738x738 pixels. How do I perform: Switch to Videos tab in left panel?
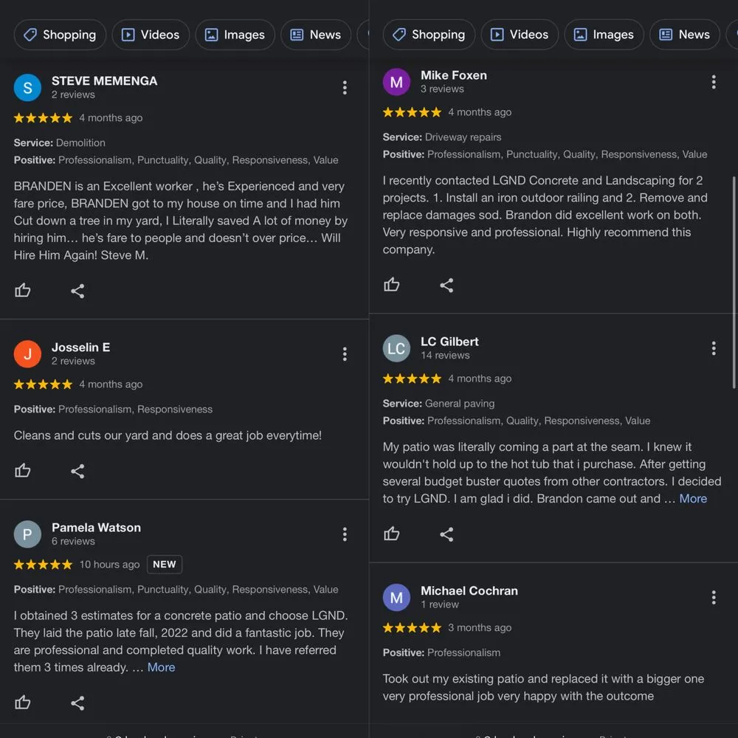pyautogui.click(x=150, y=35)
